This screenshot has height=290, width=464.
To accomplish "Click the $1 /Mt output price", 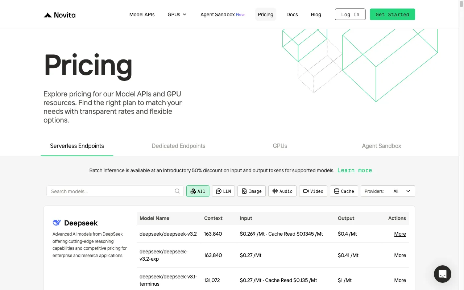I will 345,280.
